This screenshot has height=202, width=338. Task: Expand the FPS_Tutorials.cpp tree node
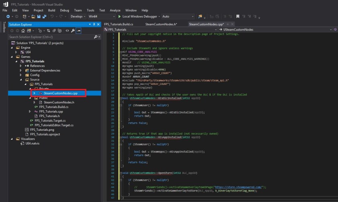coord(30,111)
